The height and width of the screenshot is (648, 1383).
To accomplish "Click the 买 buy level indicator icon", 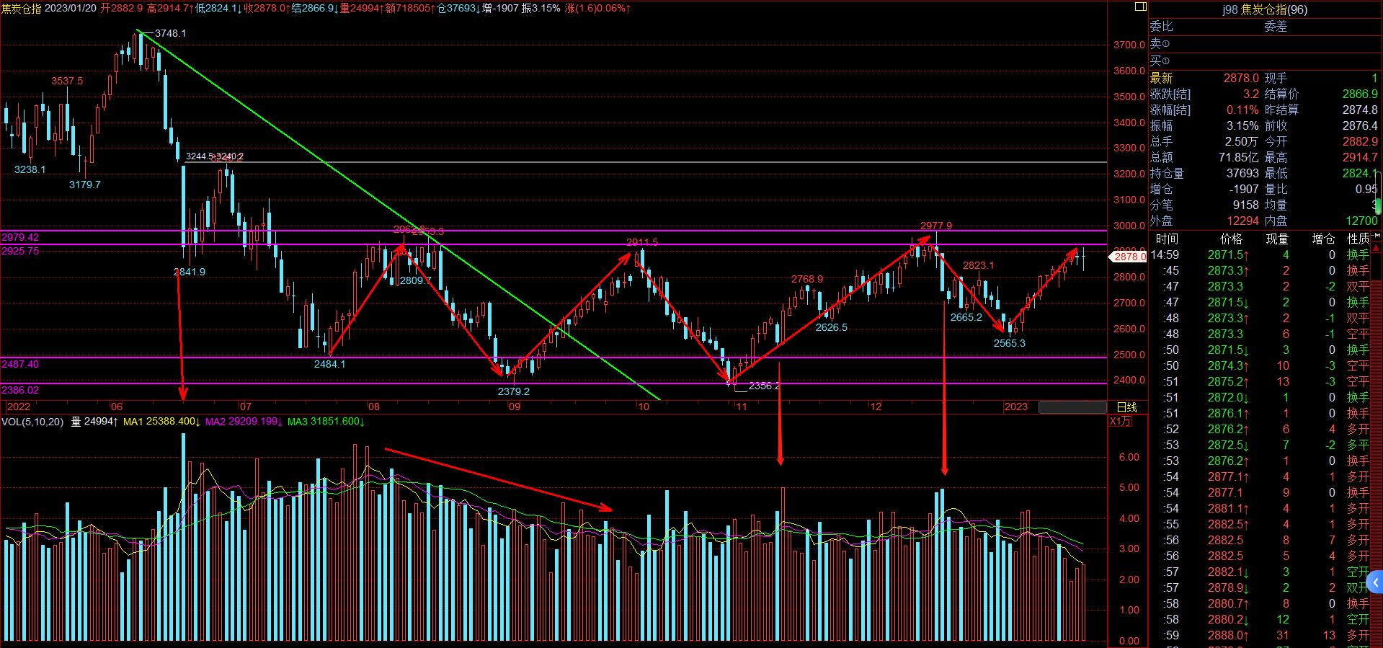I will [1165, 61].
